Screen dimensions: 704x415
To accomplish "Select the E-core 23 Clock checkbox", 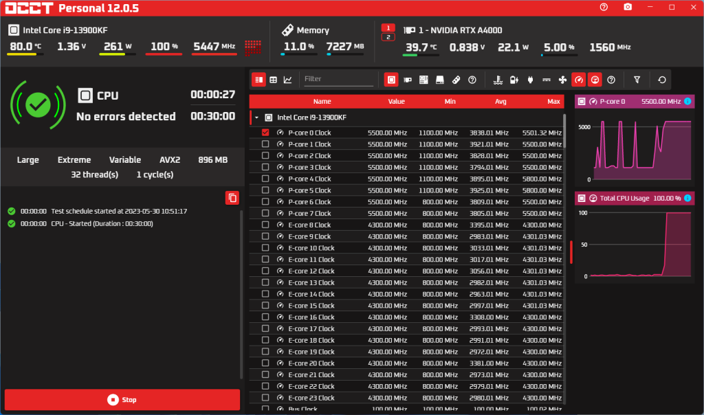I will (x=265, y=398).
